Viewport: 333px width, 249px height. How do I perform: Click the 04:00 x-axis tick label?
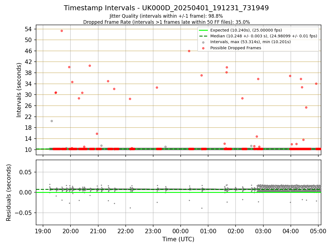pyautogui.click(x=291, y=231)
